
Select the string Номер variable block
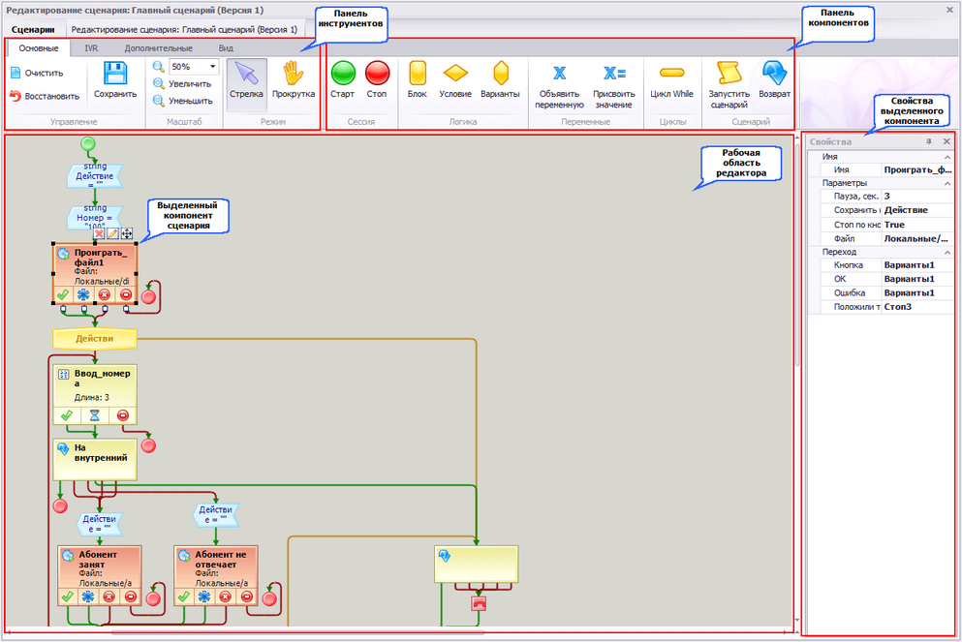pyautogui.click(x=95, y=217)
